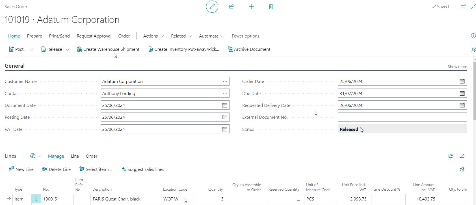Screen dimensions: 476x205
Task: Click the pin icon in Lines toolbar
Action: 462,169
